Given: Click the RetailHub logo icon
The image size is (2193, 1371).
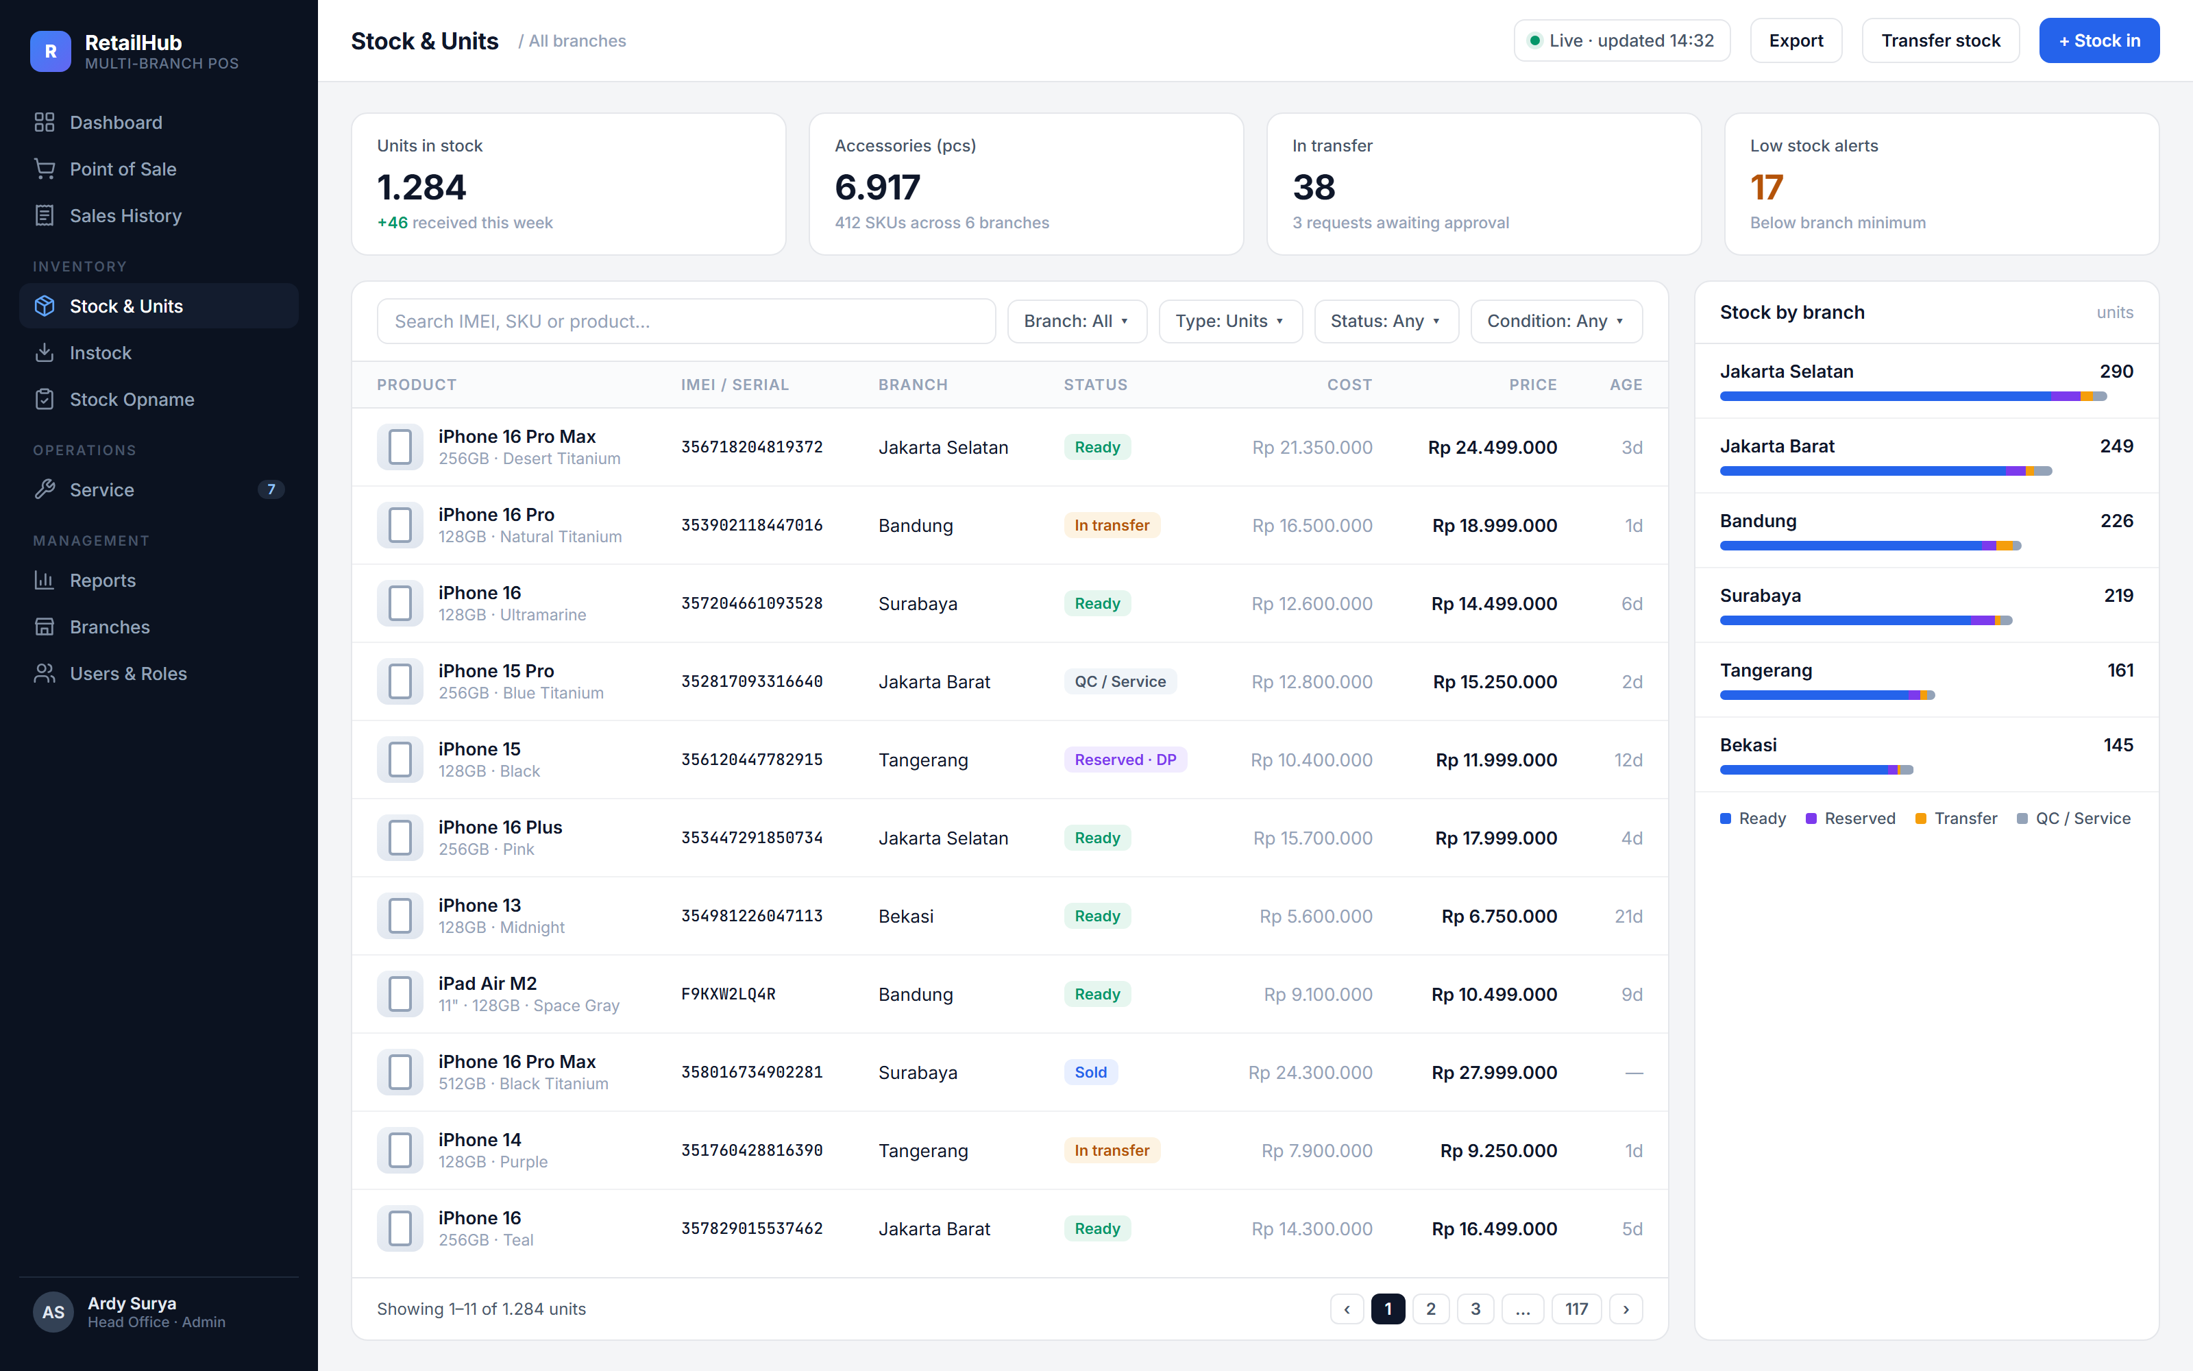Looking at the screenshot, I should tap(51, 51).
